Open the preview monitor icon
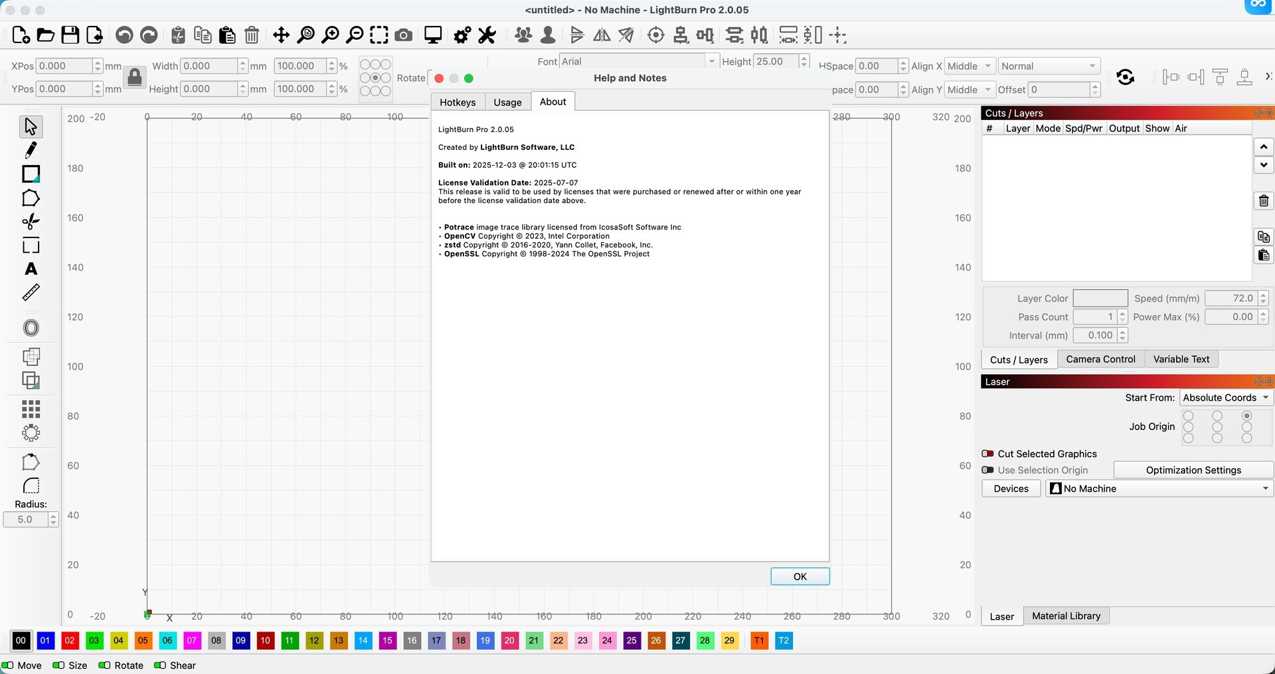The image size is (1275, 674). (x=433, y=35)
